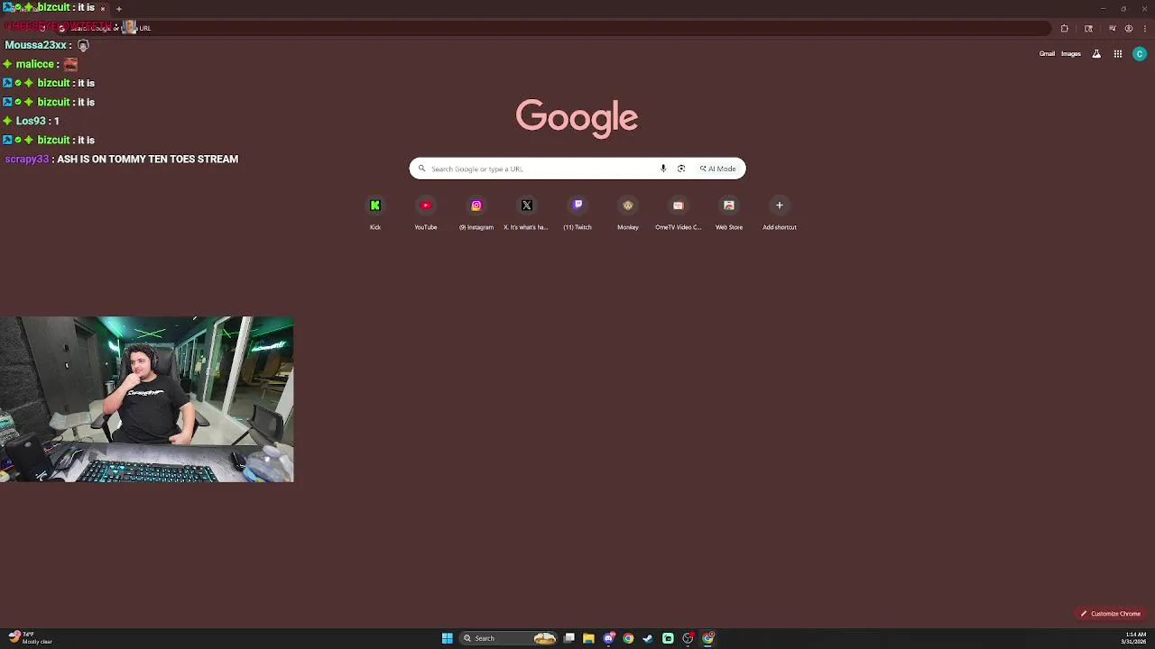The height and width of the screenshot is (649, 1155).
Task: Open the YouTube shortcut
Action: pyautogui.click(x=426, y=214)
